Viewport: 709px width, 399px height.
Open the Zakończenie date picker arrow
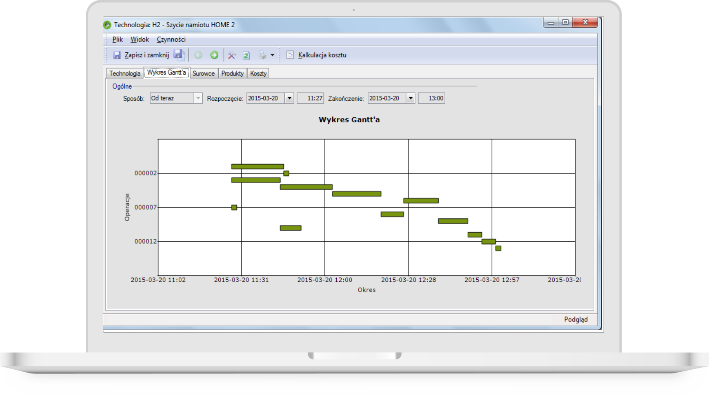pos(411,98)
